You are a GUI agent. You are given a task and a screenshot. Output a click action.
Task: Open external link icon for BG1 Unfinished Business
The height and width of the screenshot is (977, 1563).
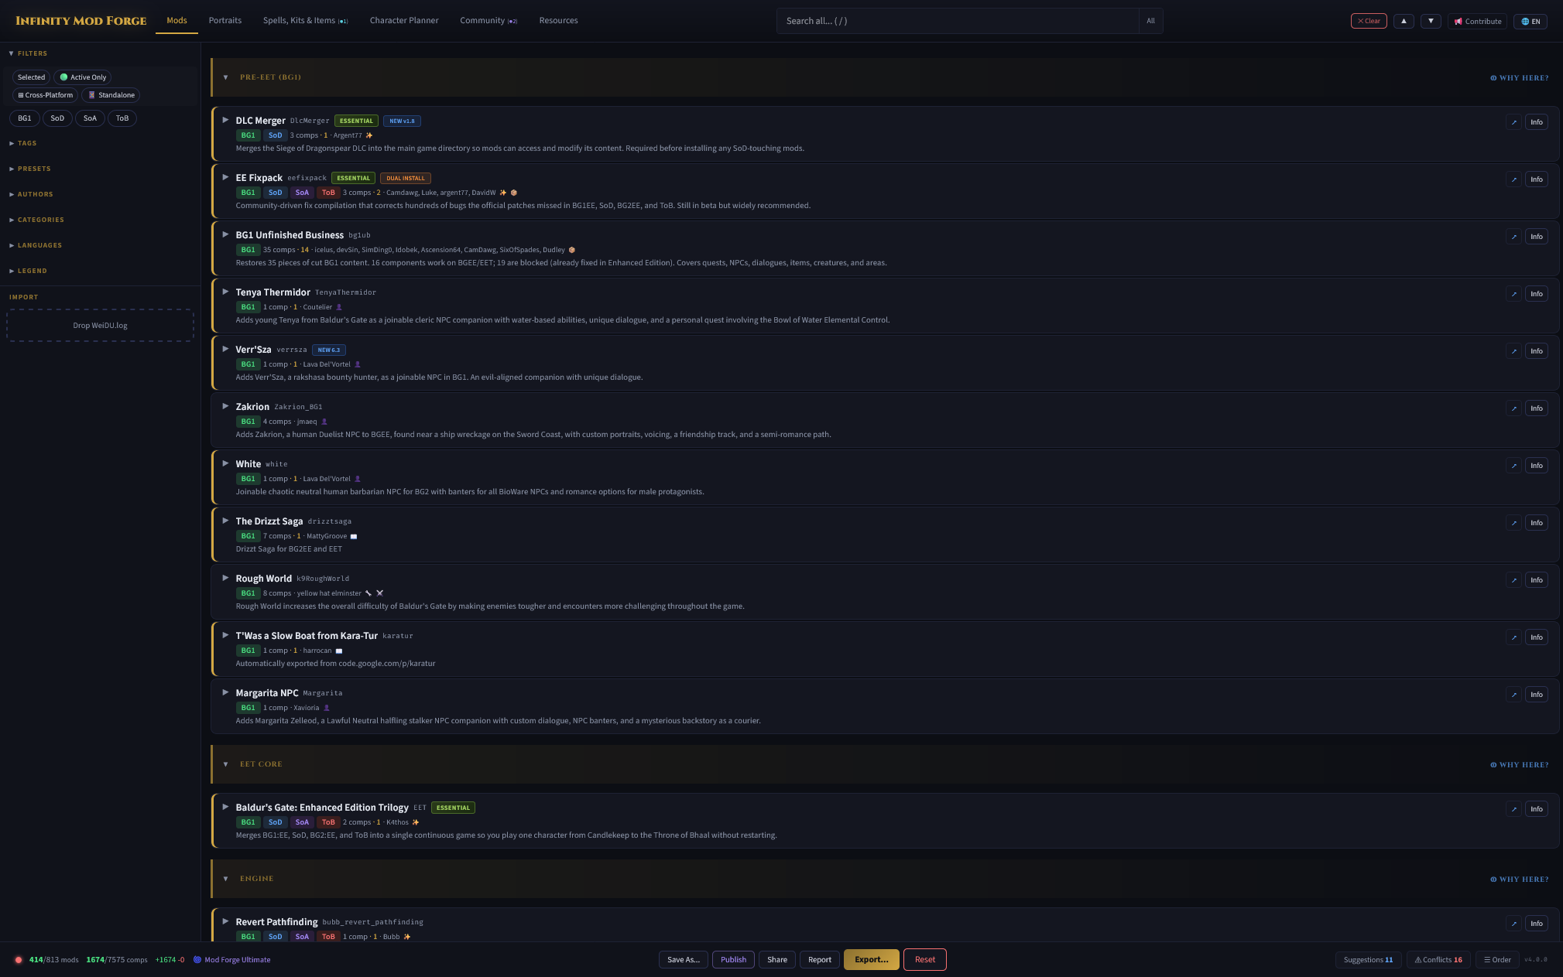click(x=1513, y=237)
